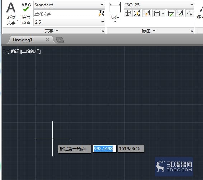
Task: Click the dimension inspection icon
Action: 171,13
